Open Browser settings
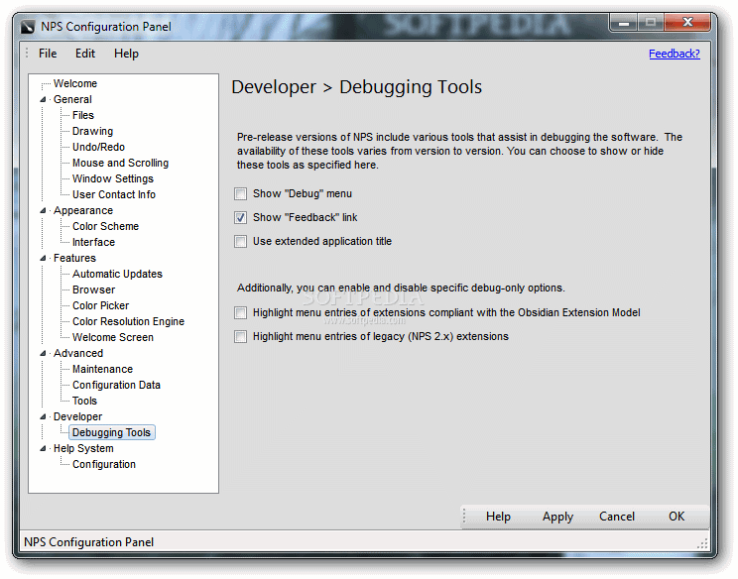The width and height of the screenshot is (738, 579). pos(93,290)
